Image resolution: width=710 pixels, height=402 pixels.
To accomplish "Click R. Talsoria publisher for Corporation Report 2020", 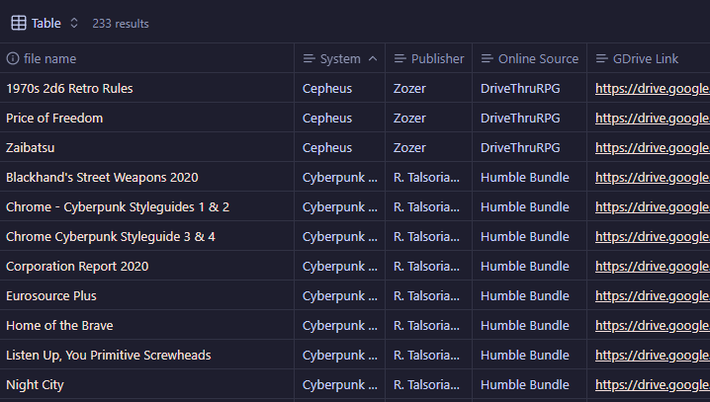I will click(x=426, y=267).
